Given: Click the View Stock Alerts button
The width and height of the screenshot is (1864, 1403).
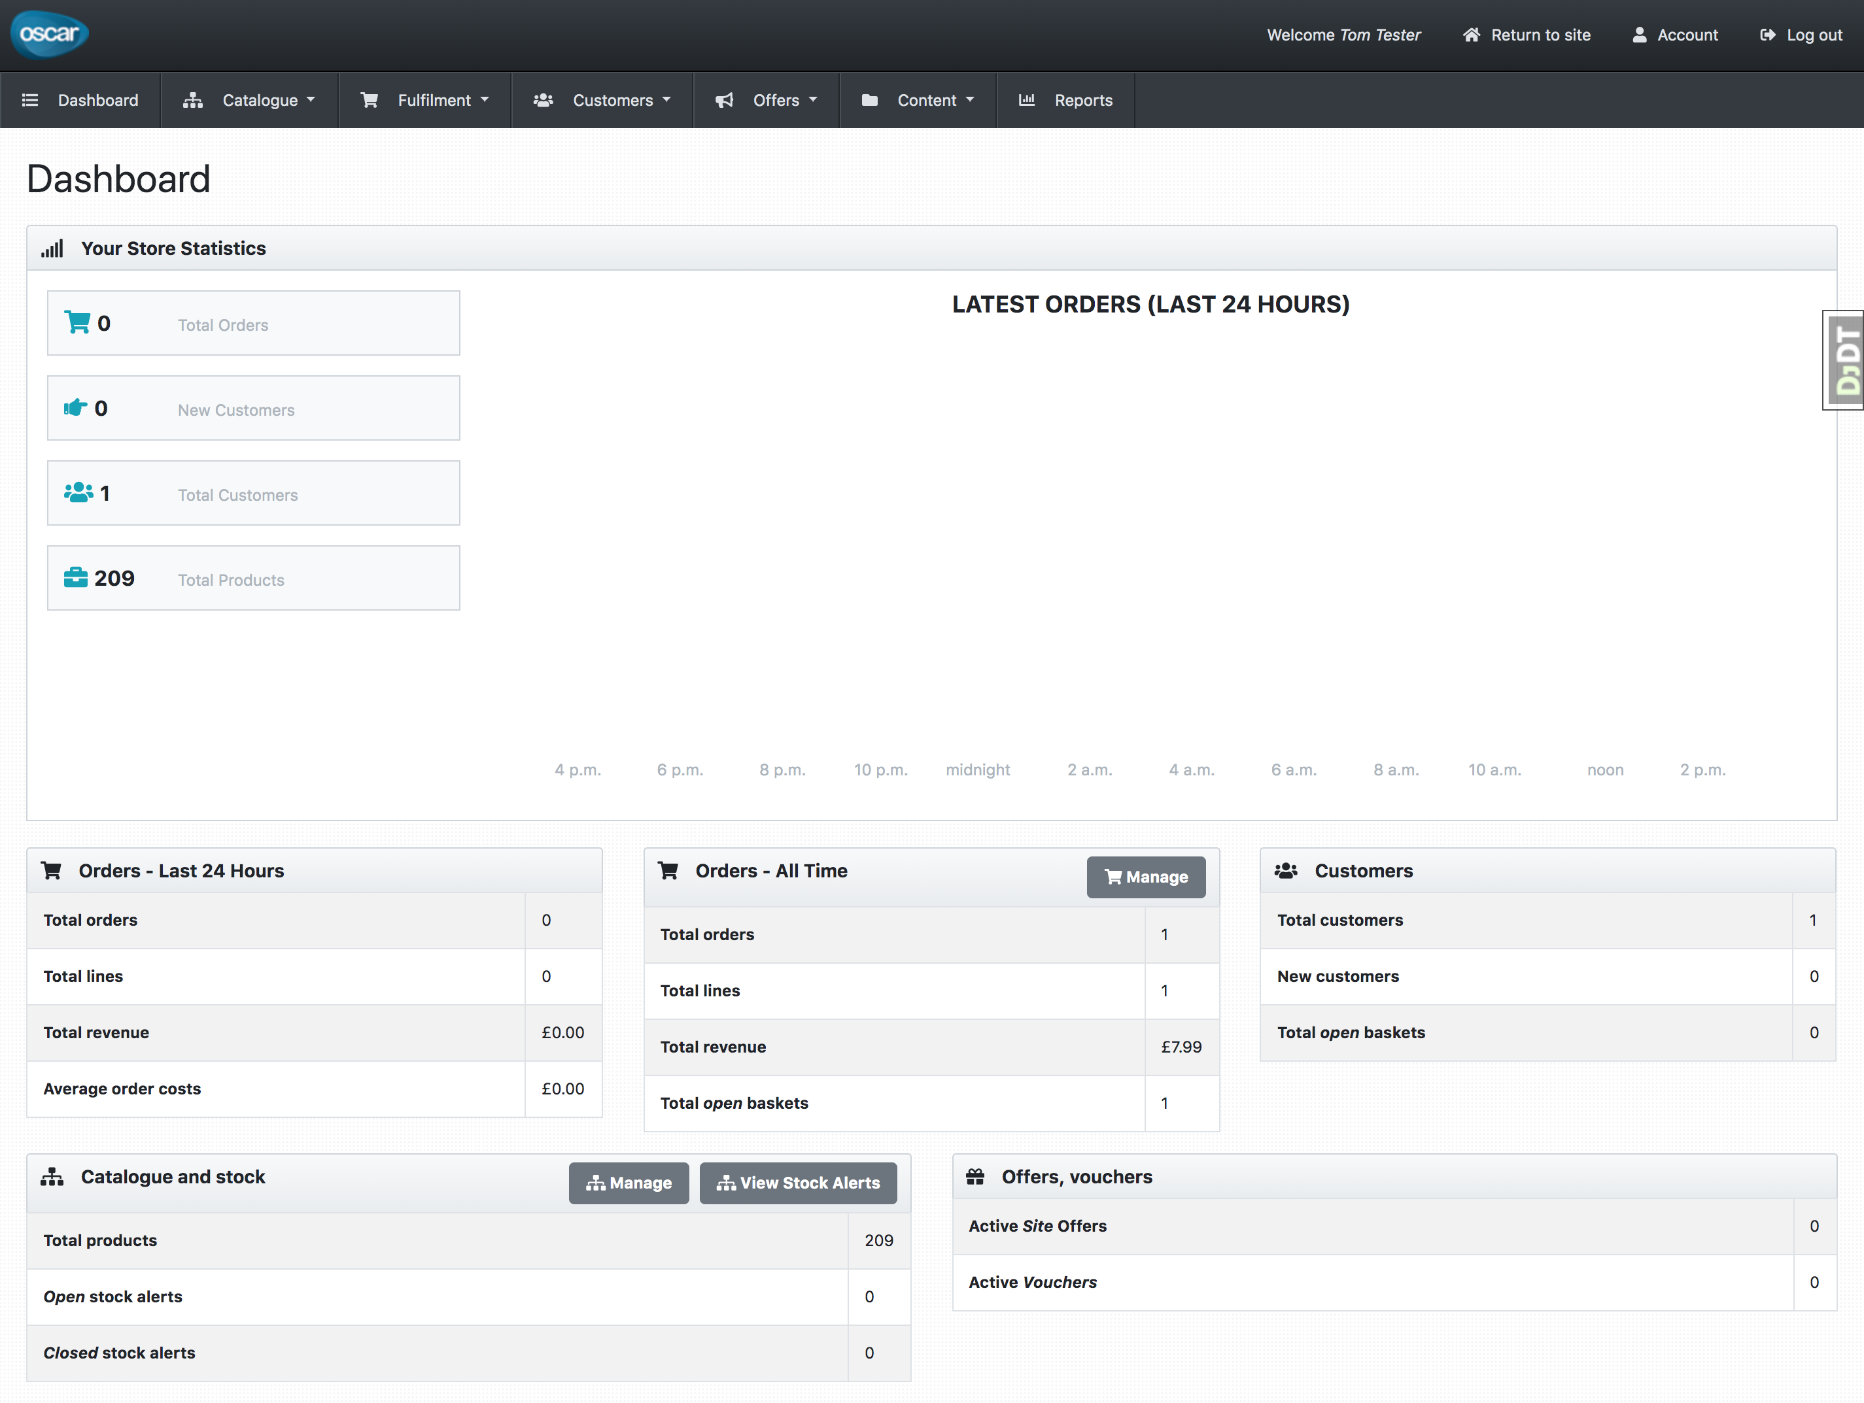Looking at the screenshot, I should coord(798,1183).
